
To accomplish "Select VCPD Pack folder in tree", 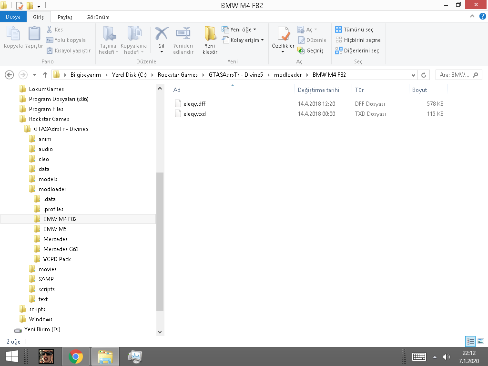I will click(x=57, y=259).
